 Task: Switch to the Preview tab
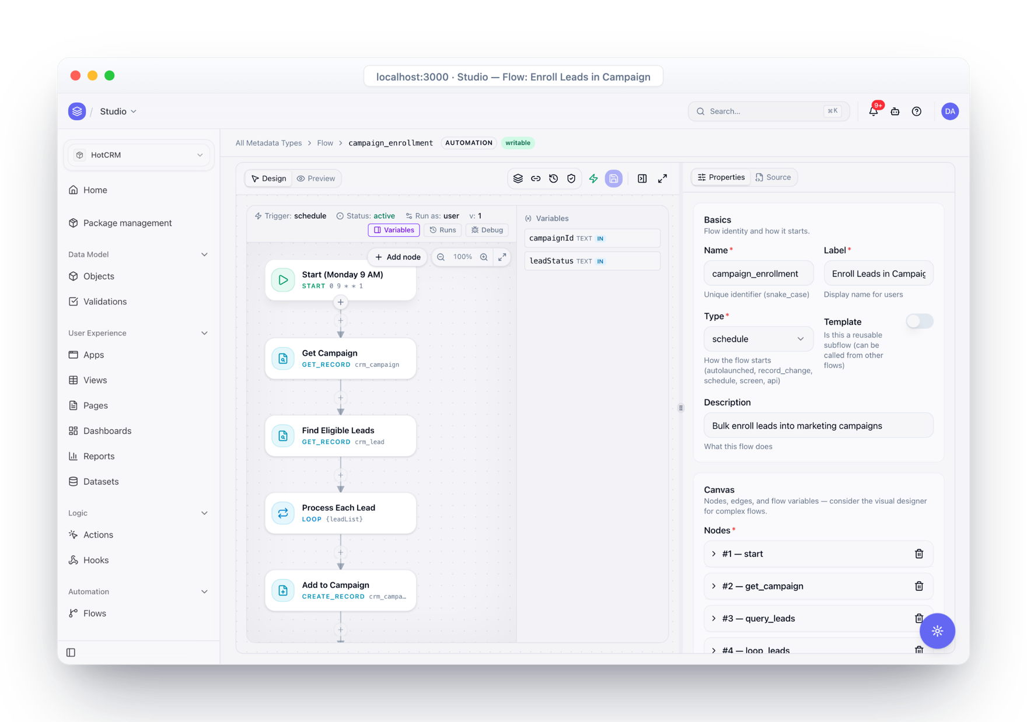point(316,178)
